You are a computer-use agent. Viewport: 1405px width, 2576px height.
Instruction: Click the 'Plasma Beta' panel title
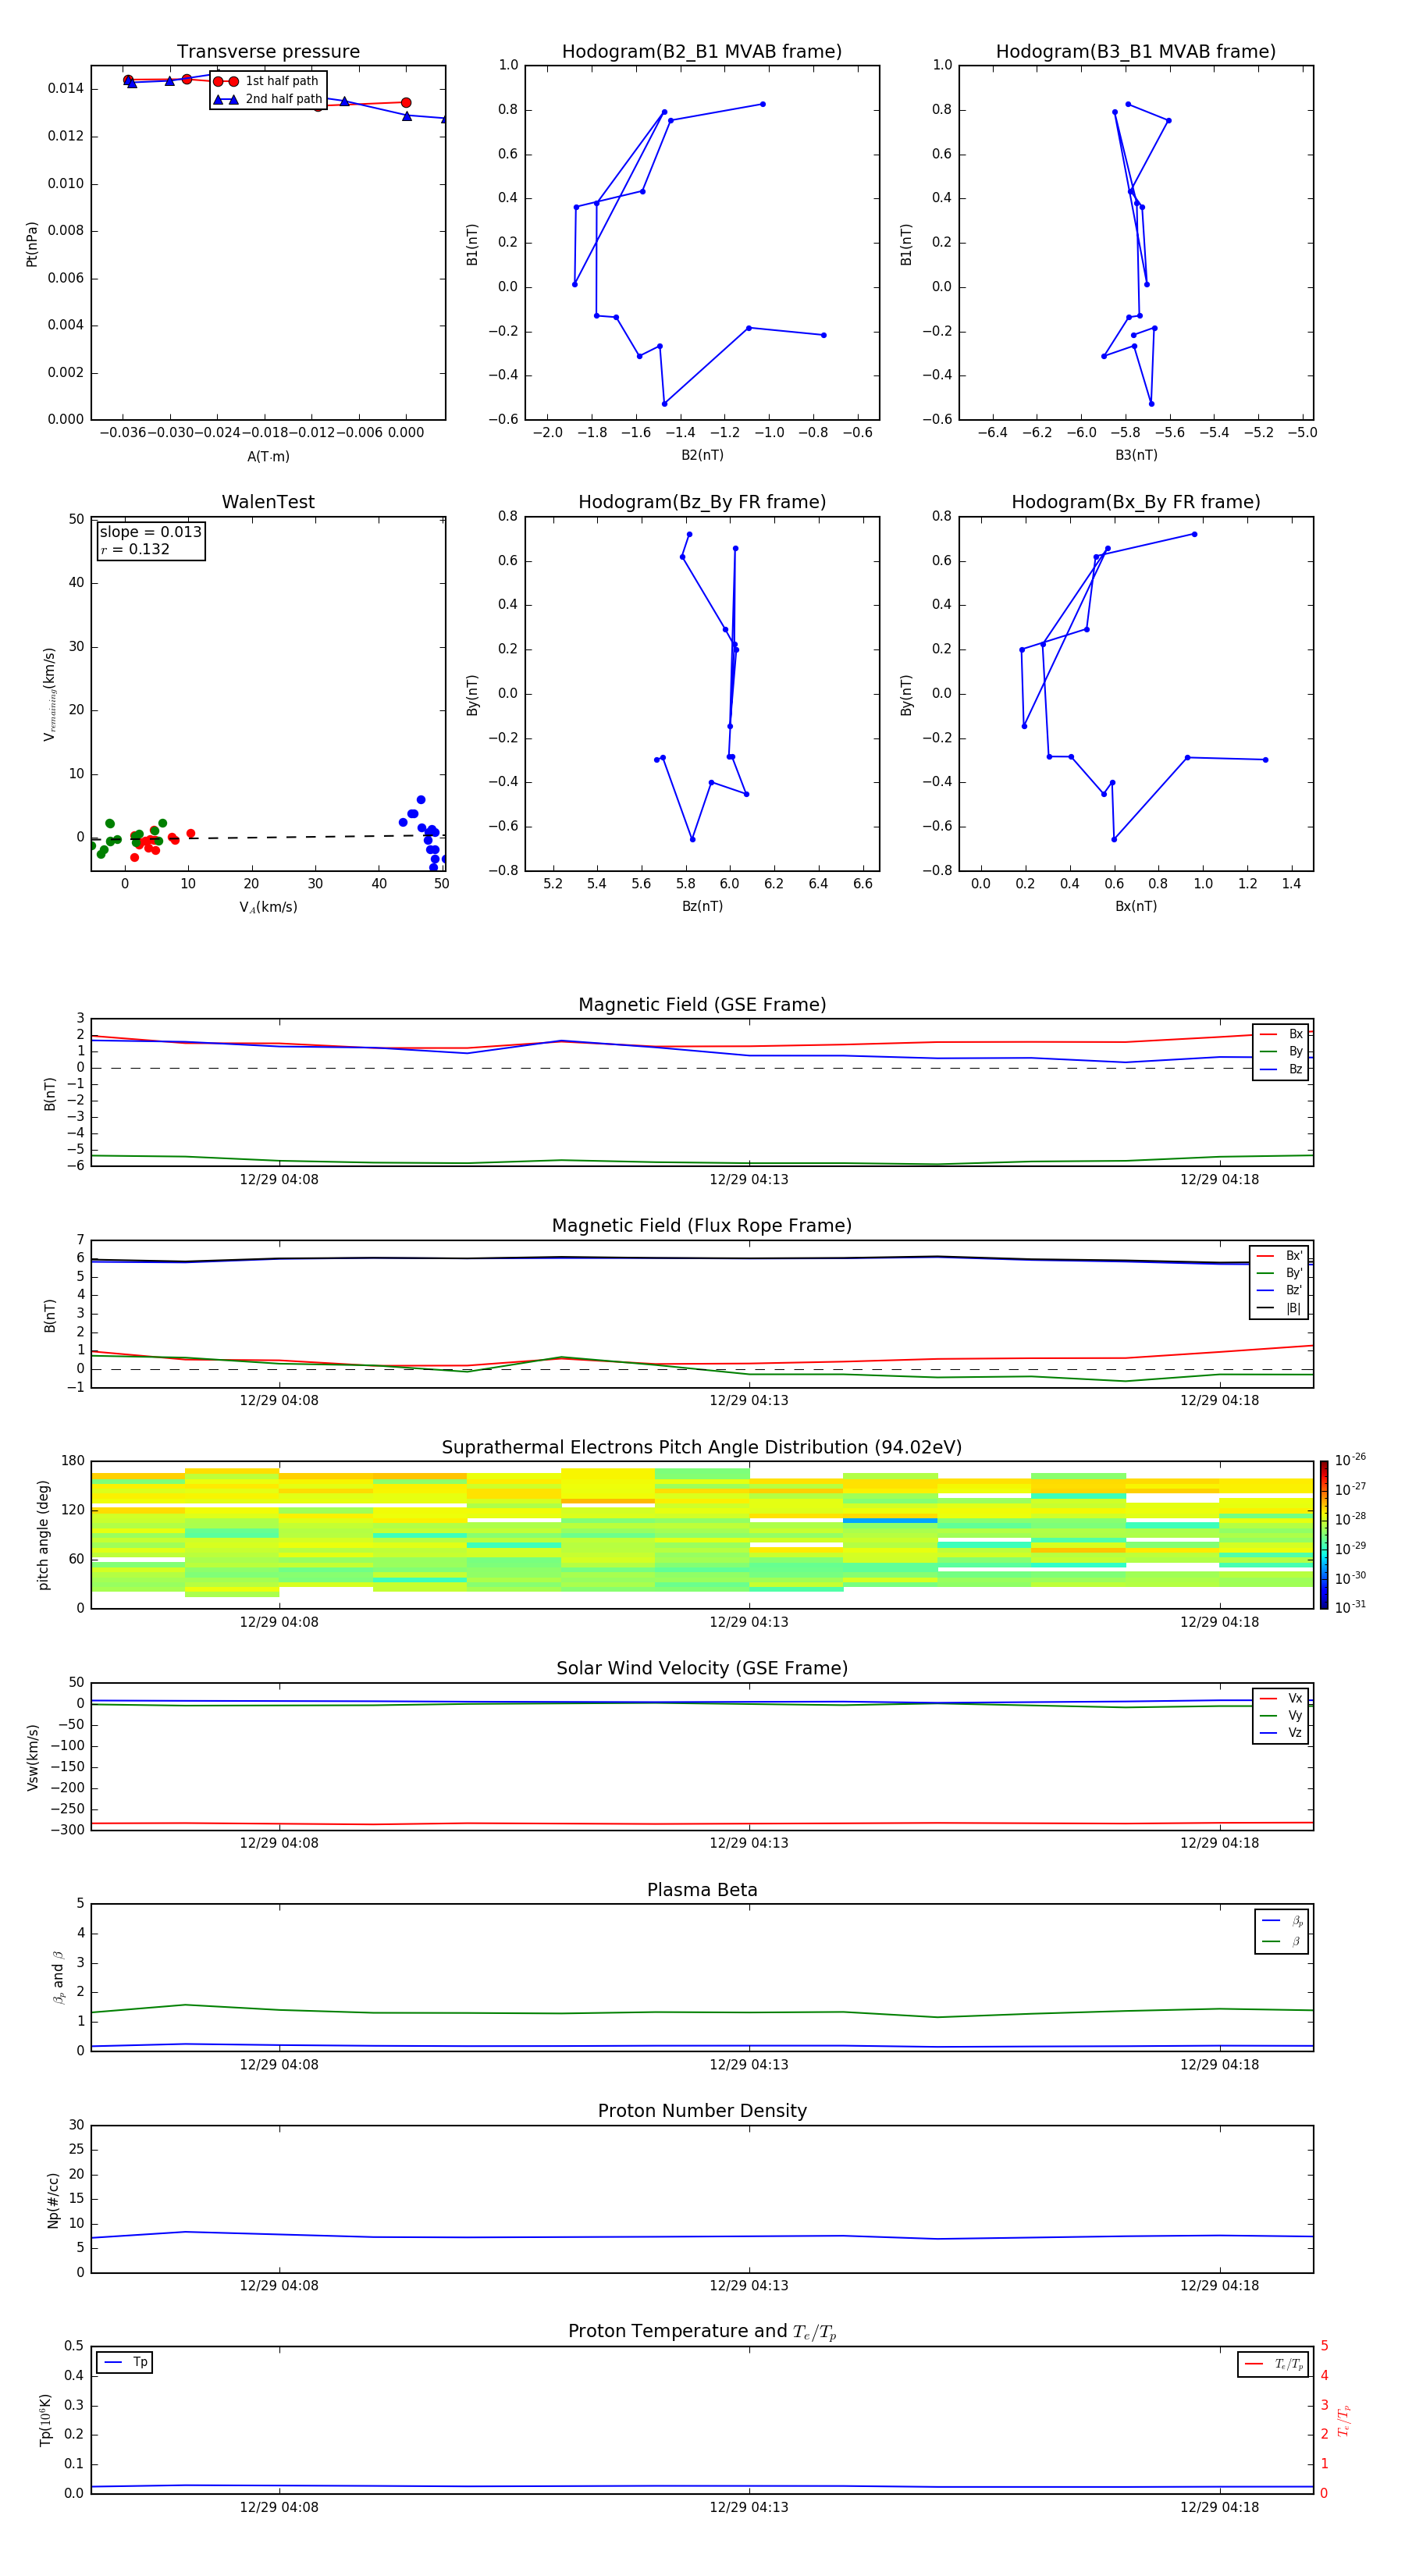[x=702, y=1890]
